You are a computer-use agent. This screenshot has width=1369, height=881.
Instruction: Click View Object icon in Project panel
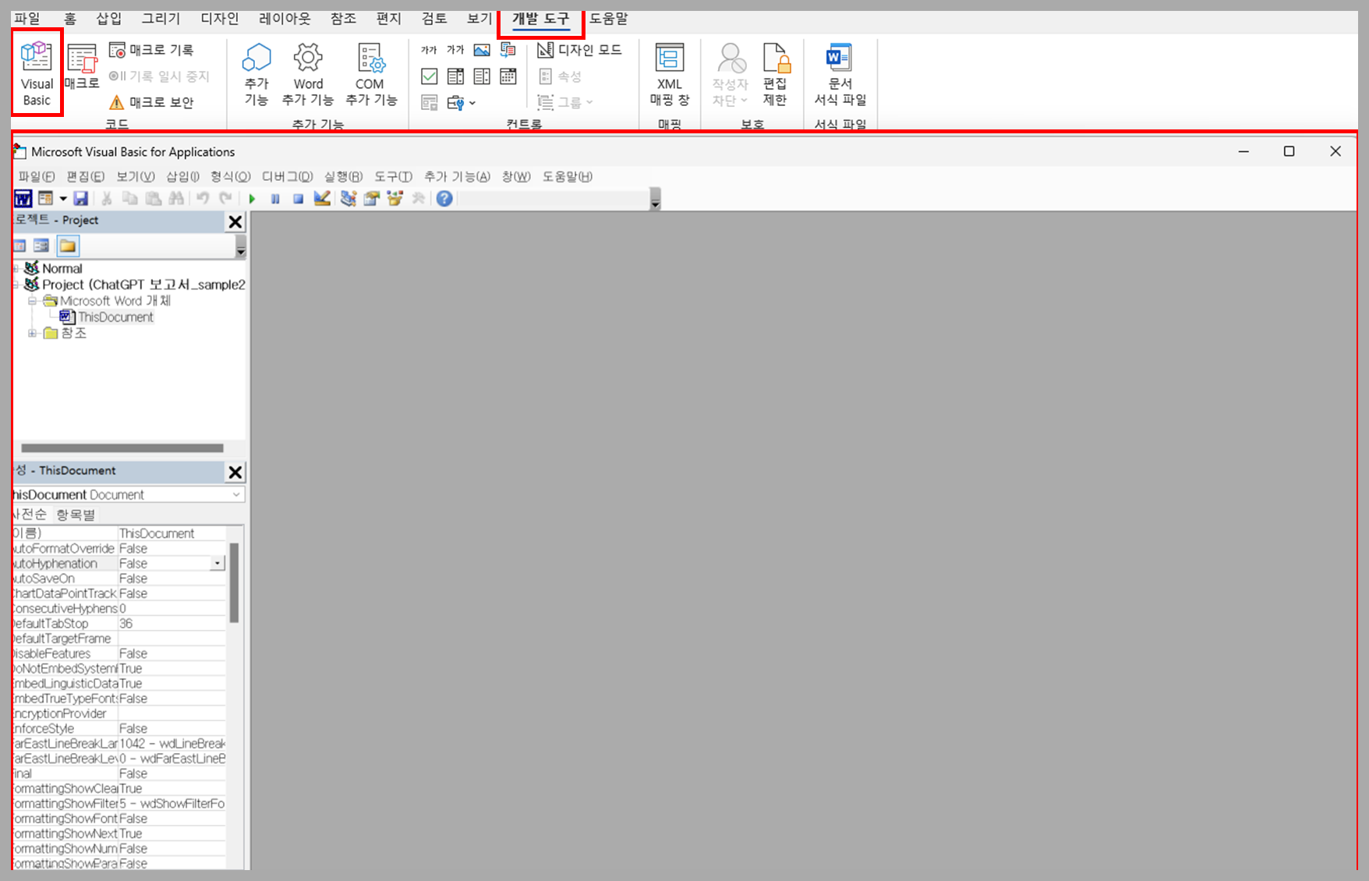[41, 246]
